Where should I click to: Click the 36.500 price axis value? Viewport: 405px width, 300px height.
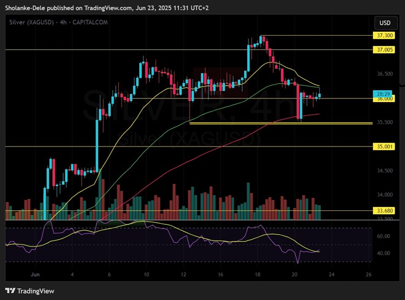(384, 74)
